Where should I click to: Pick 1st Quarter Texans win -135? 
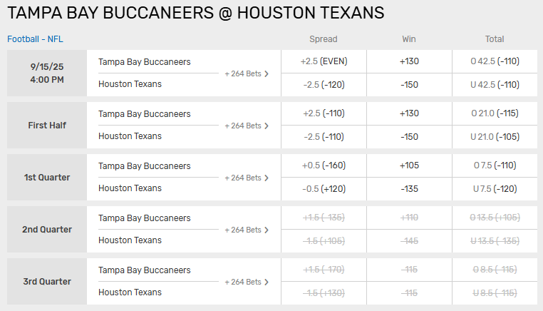pyautogui.click(x=409, y=188)
